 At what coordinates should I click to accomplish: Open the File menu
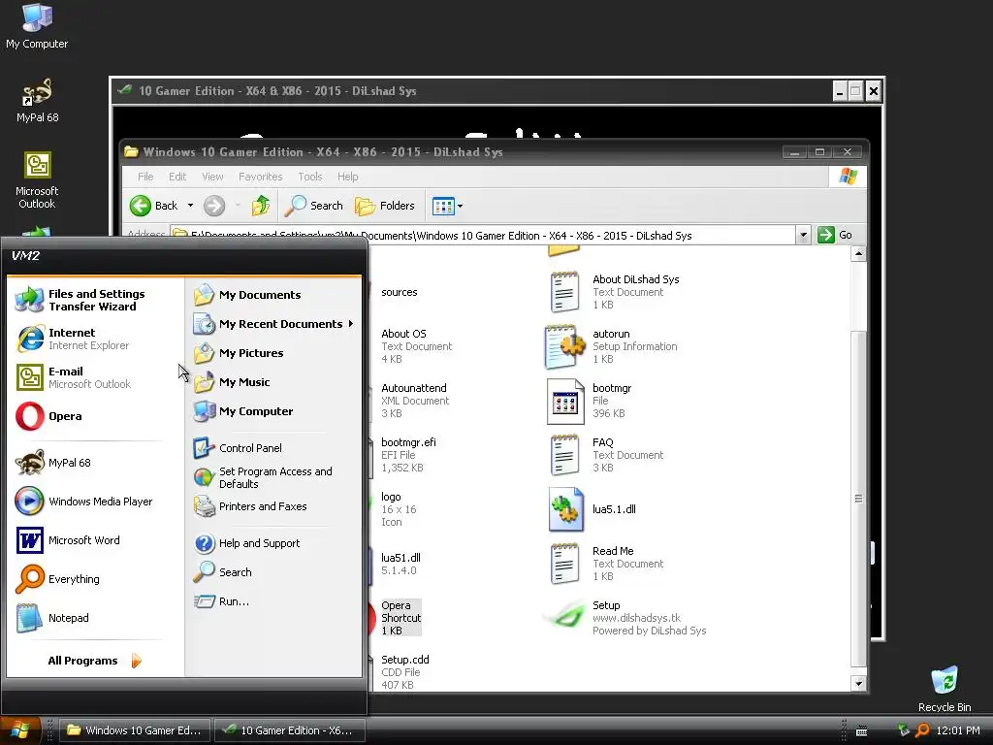pyautogui.click(x=145, y=177)
